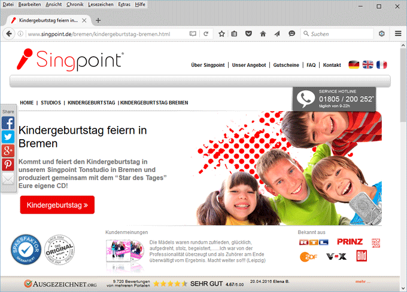Close the Kindergeburtstag feiern tab
This screenshot has width=407, height=292.
click(x=84, y=20)
